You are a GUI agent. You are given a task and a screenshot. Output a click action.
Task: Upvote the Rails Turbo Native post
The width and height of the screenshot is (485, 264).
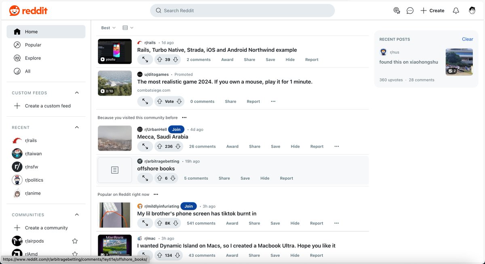tap(160, 59)
